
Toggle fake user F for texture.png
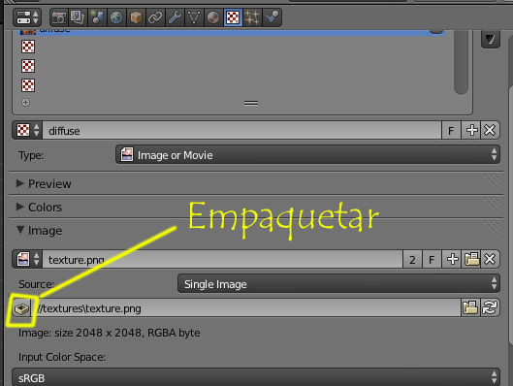coord(432,259)
